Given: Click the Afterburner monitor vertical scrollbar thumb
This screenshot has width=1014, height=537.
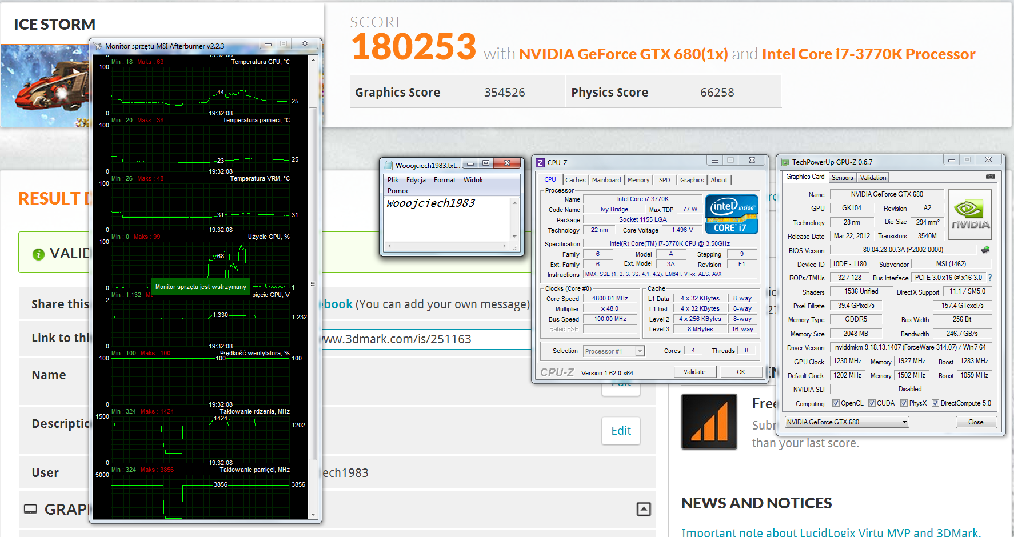Looking at the screenshot, I should pyautogui.click(x=313, y=283).
